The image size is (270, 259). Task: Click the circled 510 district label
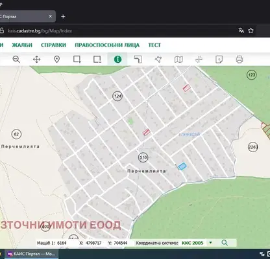(143, 157)
